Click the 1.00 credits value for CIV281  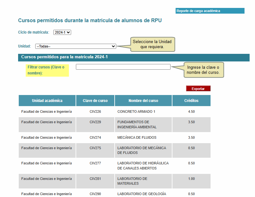click(191, 179)
